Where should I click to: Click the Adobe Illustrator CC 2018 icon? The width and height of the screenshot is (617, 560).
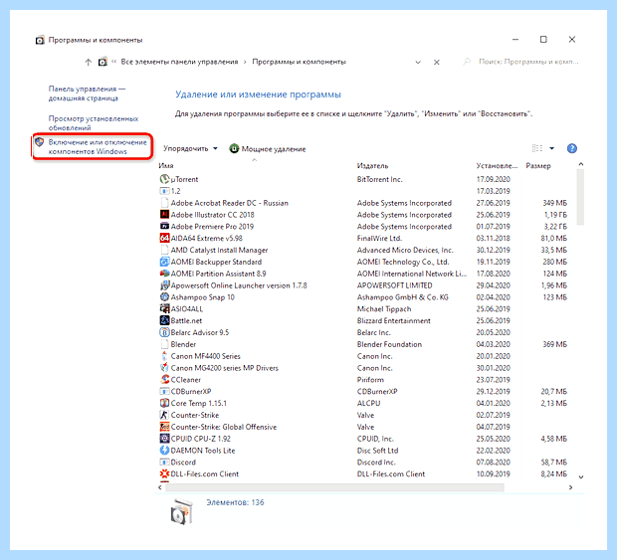pos(164,215)
